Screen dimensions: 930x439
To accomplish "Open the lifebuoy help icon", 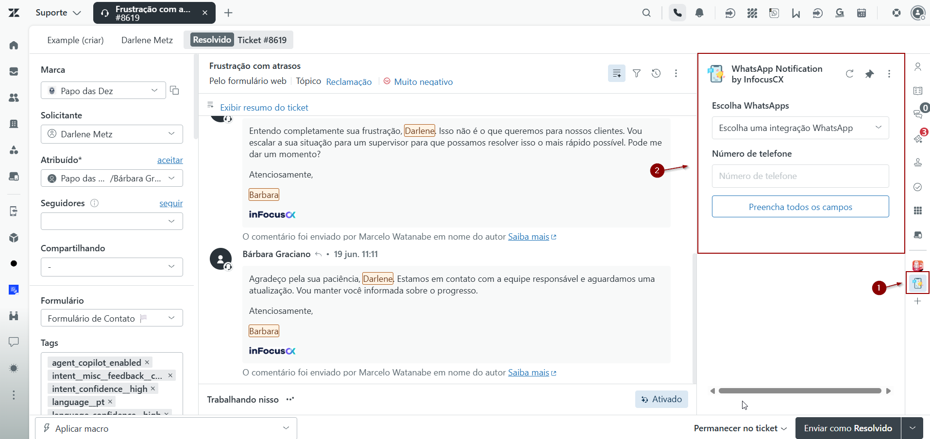I will 896,13.
